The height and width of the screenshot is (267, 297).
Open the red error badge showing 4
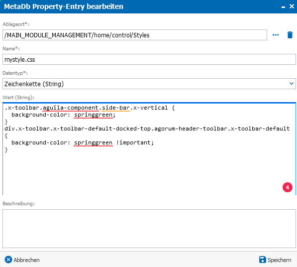click(288, 187)
